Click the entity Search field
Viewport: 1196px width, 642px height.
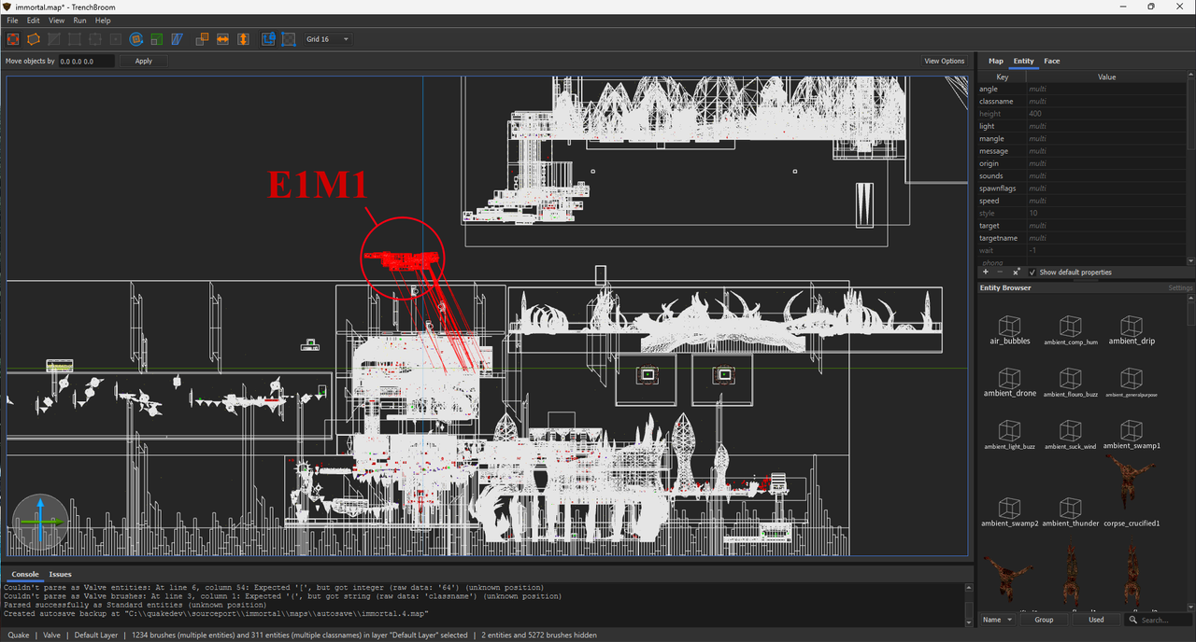[x=1159, y=620]
